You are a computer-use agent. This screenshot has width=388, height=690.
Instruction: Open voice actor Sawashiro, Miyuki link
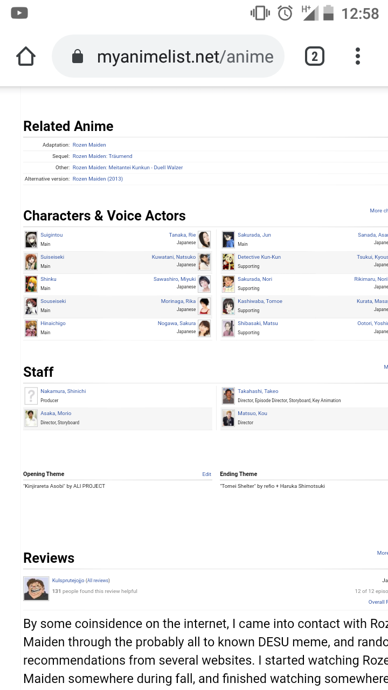175,279
